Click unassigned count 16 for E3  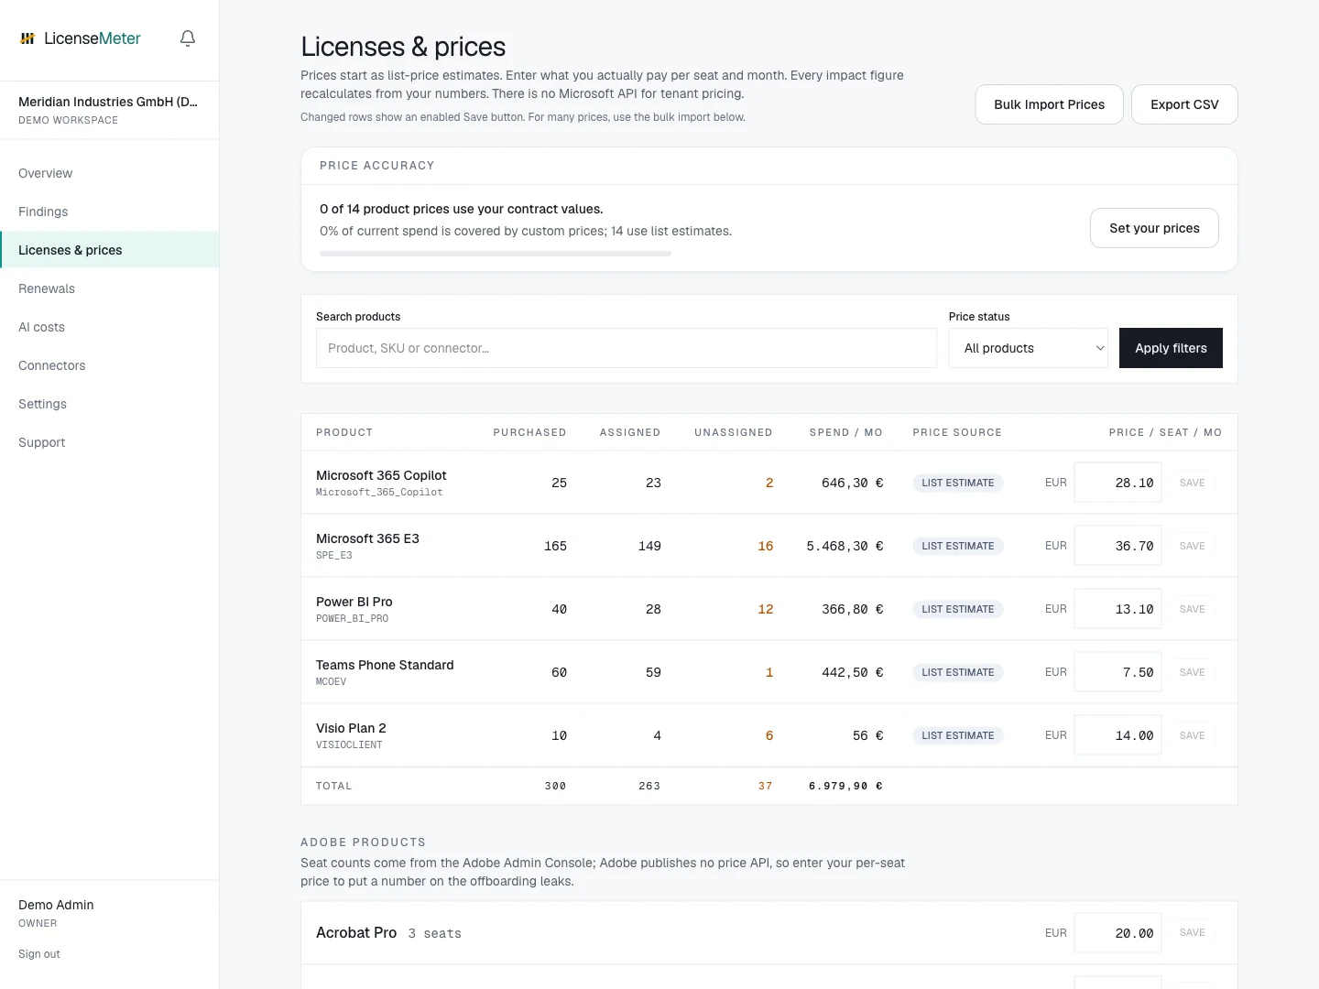pyautogui.click(x=766, y=546)
